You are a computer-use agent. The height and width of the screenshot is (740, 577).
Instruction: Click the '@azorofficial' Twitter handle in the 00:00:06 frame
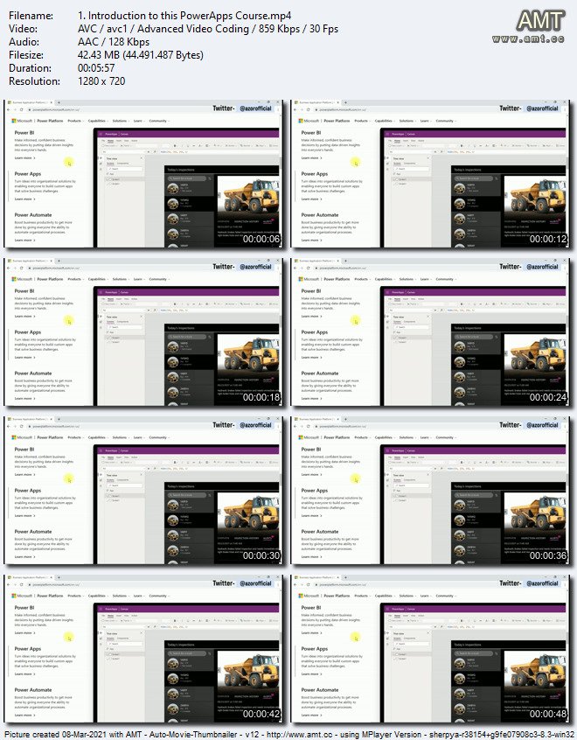coord(255,108)
